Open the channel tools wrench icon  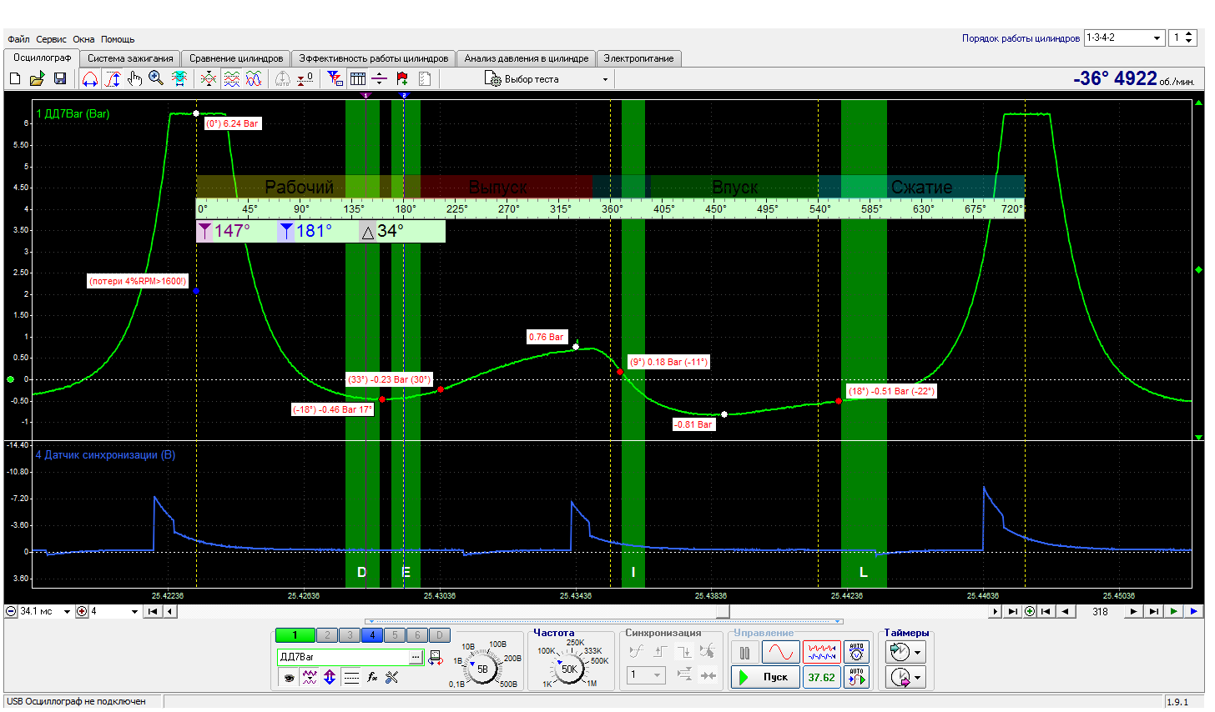392,677
